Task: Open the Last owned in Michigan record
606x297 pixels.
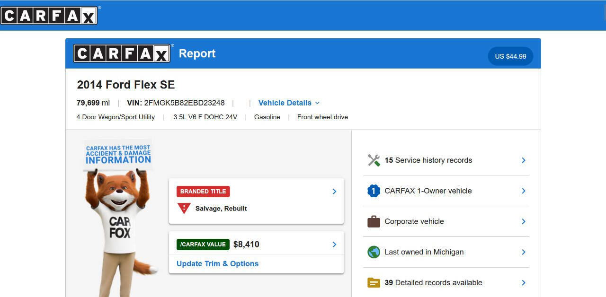Action: [424, 252]
